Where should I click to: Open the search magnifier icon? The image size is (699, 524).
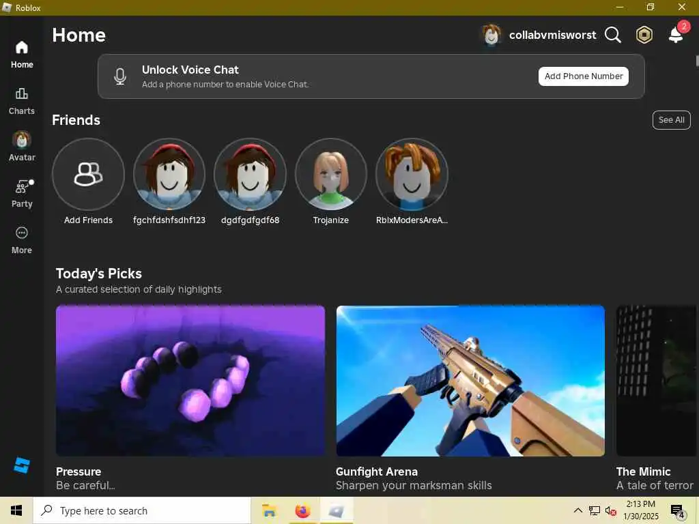(612, 35)
